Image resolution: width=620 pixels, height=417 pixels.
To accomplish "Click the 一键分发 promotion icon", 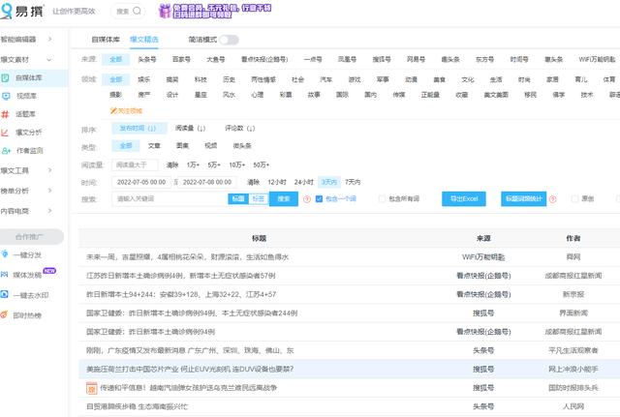I will tap(9, 254).
